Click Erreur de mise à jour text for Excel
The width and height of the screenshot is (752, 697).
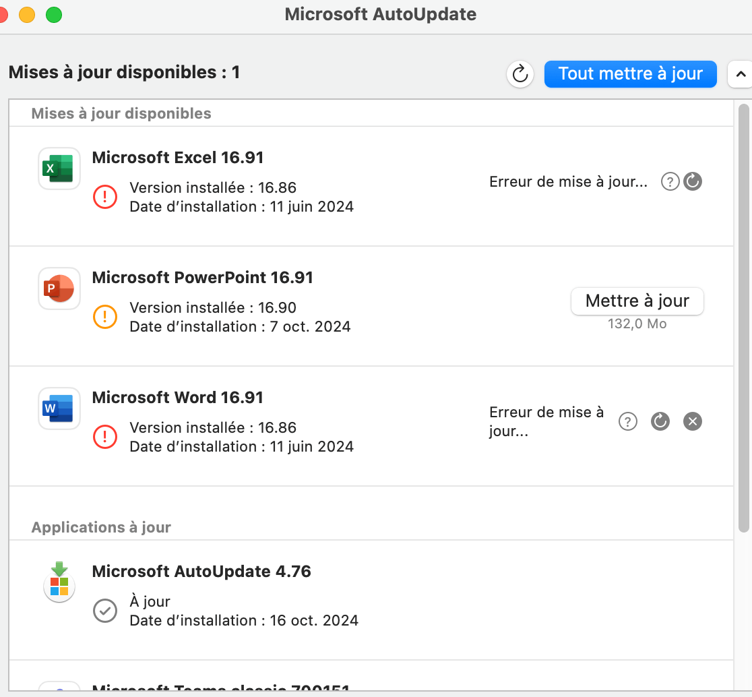coord(568,182)
